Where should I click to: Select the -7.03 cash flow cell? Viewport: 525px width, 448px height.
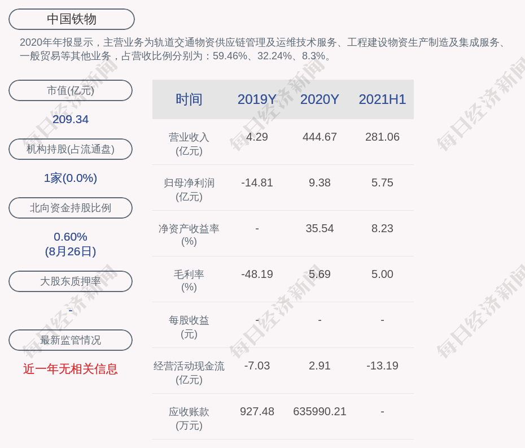pos(257,366)
